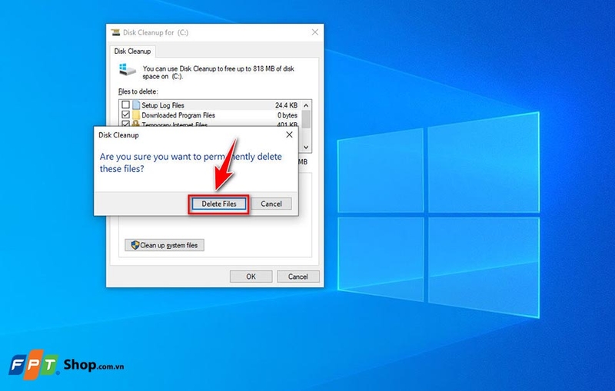
Task: Click the Disk Cleanup title bar icon
Action: 115,32
